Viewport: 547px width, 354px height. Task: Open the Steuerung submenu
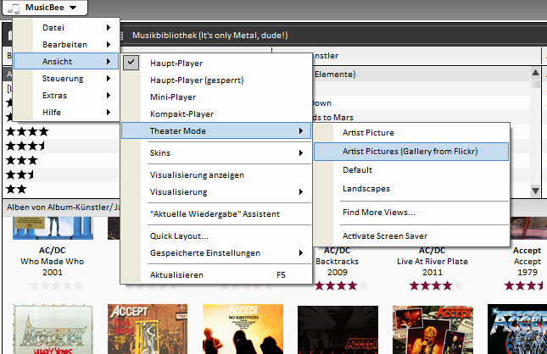point(66,79)
